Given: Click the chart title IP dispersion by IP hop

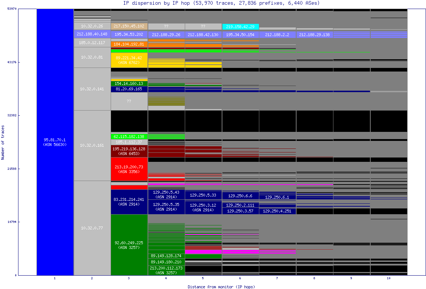Looking at the screenshot, I should pos(221,3).
